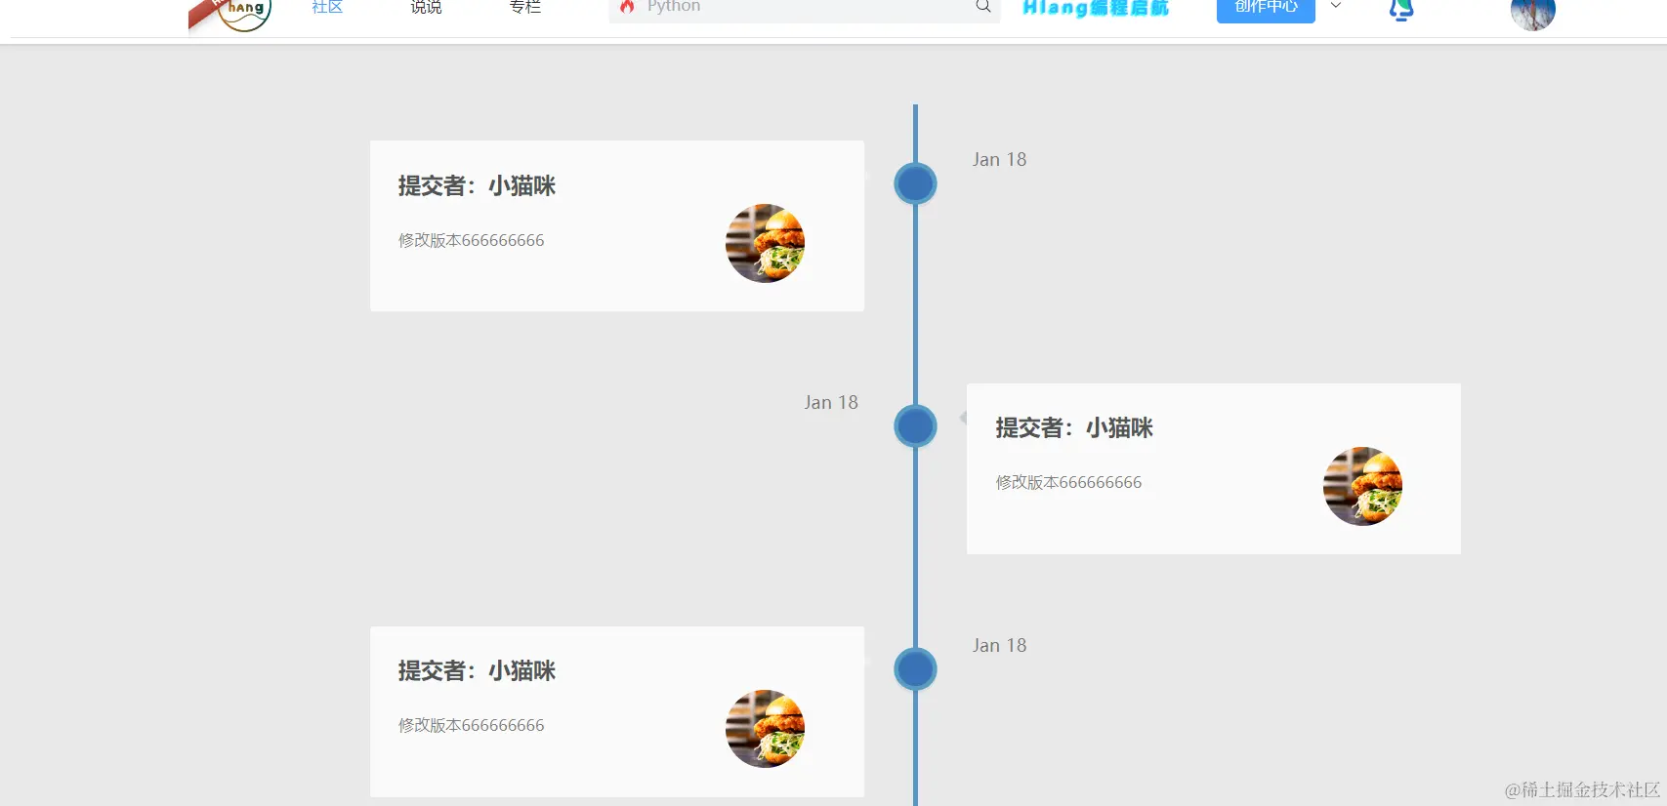Viewport: 1667px width, 806px height.
Task: Click the Jan 18 date beside top node
Action: click(999, 159)
